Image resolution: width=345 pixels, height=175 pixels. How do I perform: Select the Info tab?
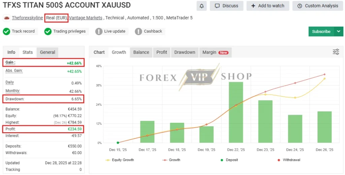11,52
